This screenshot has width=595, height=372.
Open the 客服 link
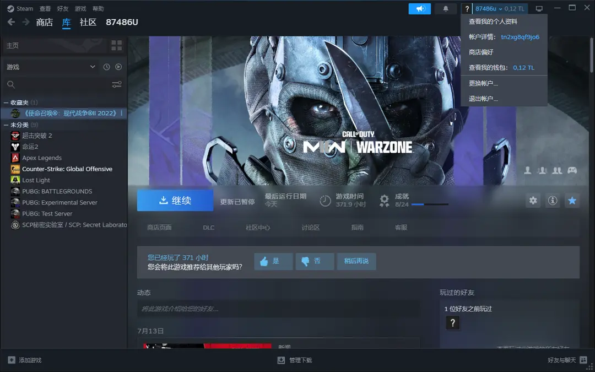tap(401, 228)
